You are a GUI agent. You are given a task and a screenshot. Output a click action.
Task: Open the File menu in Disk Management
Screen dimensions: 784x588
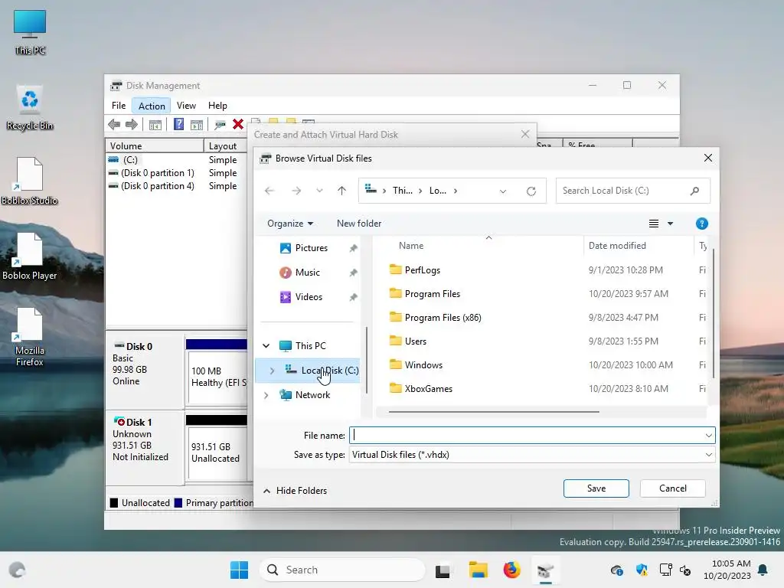(x=119, y=106)
